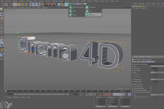The width and height of the screenshot is (164, 109).
Task: Toggle Hülle nach innen checkbox
Action: (151, 84)
